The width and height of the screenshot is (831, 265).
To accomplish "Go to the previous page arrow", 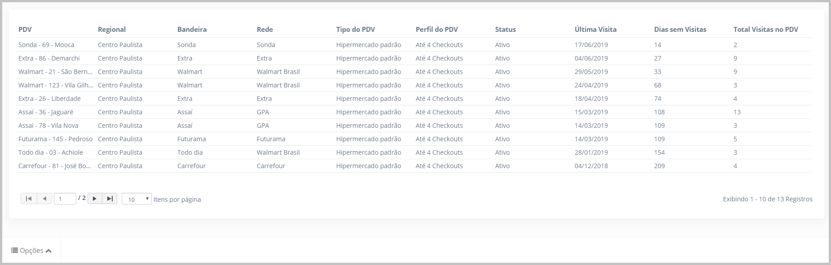I will coord(44,199).
